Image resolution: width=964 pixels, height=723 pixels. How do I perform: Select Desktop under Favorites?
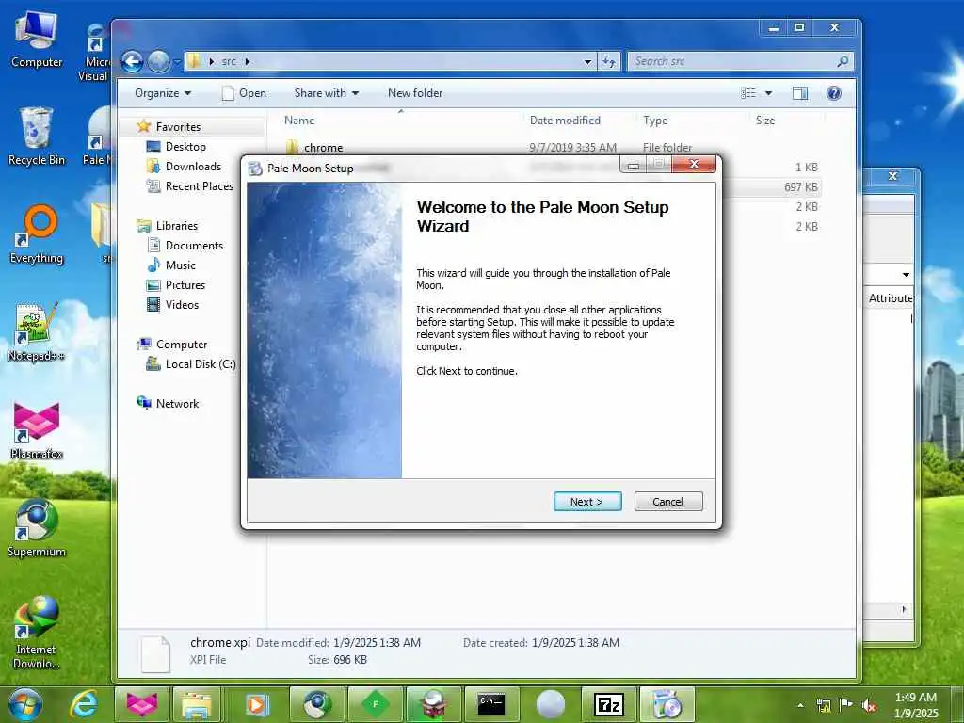(185, 146)
